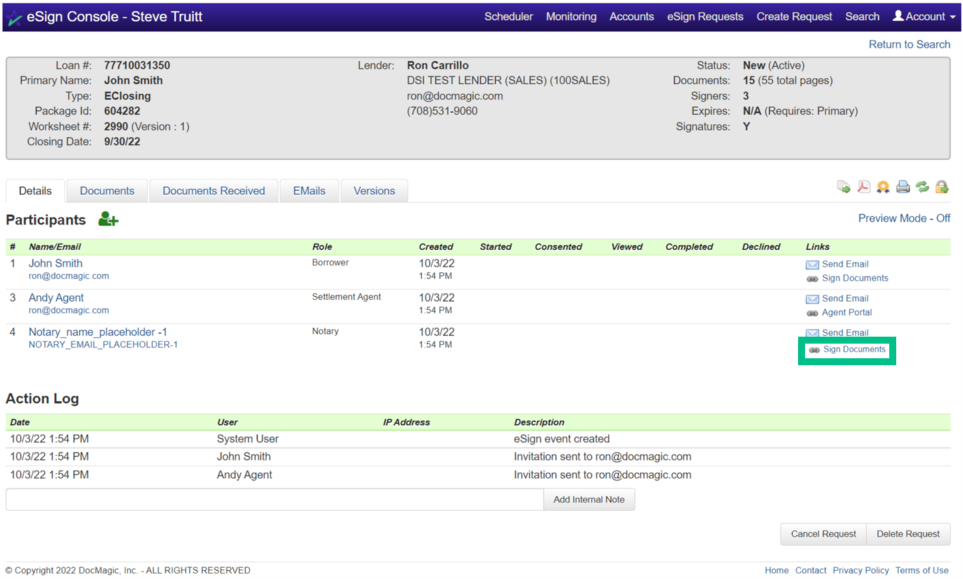Screen dimensions: 963x579
Task: Open the Terms of Use footer link
Action: coord(922,570)
